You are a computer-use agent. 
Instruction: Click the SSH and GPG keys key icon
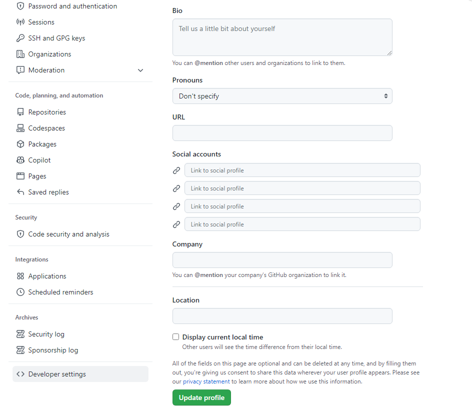pos(20,38)
